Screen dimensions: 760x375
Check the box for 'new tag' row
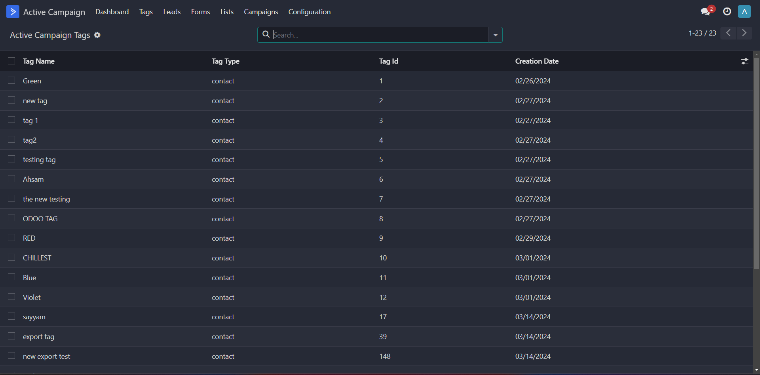click(x=11, y=100)
